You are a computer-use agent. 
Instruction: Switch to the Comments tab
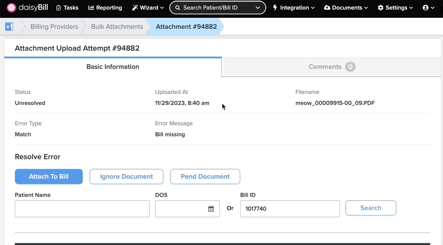click(332, 67)
